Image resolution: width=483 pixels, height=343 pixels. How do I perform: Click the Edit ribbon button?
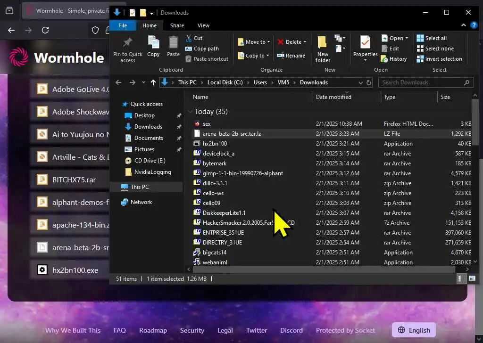coord(390,49)
